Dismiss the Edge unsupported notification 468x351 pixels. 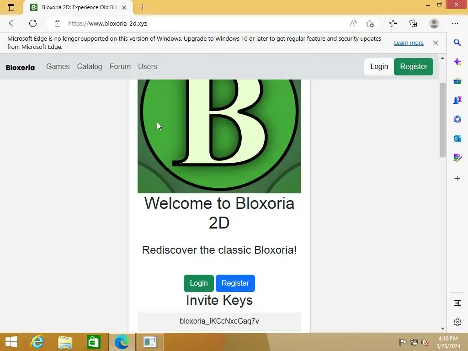[x=436, y=43]
